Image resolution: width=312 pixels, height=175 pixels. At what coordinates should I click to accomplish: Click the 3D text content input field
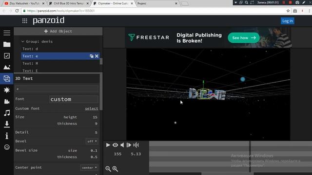[x=57, y=89]
